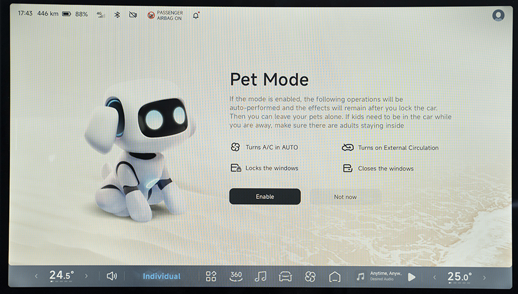This screenshot has width=518, height=294.
Task: Open the apps grid menu
Action: point(211,277)
